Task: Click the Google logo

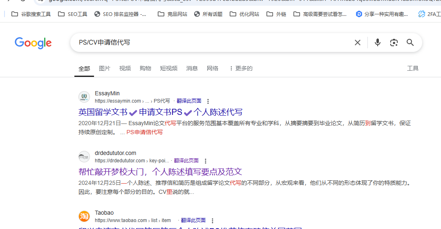Action: [x=33, y=43]
